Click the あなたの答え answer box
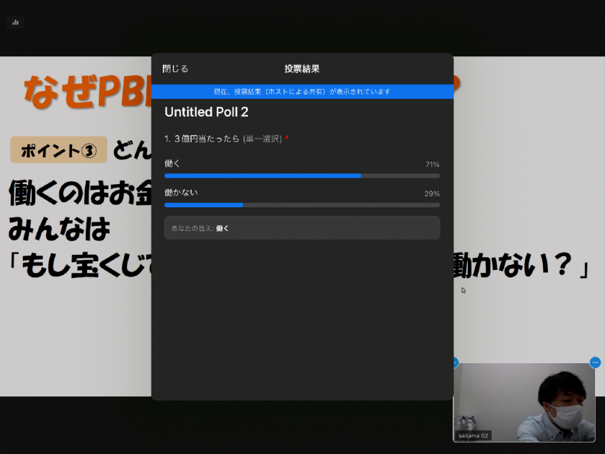The image size is (605, 454). (302, 228)
